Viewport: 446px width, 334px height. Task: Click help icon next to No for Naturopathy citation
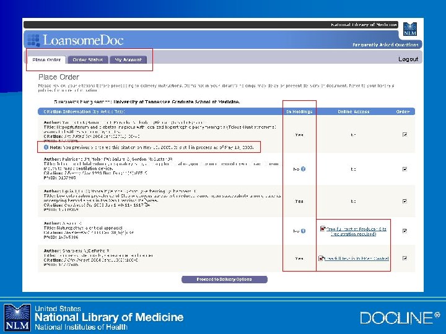[303, 231]
